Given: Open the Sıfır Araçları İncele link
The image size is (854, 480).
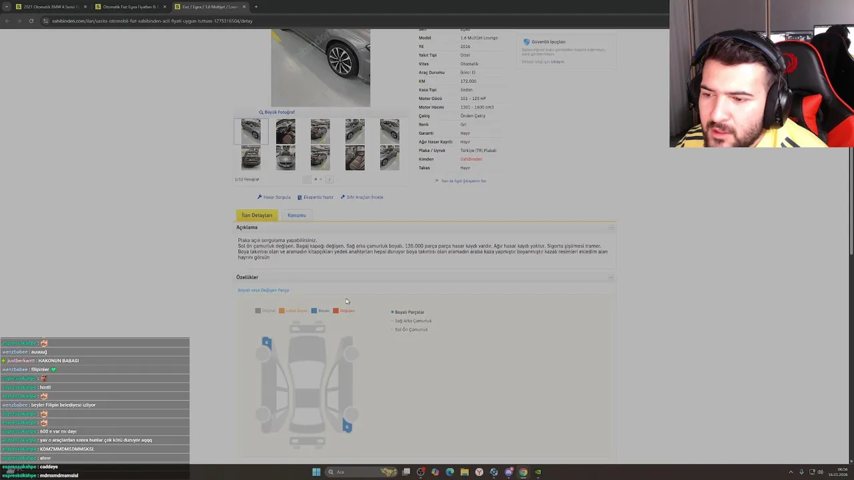Looking at the screenshot, I should (x=362, y=197).
